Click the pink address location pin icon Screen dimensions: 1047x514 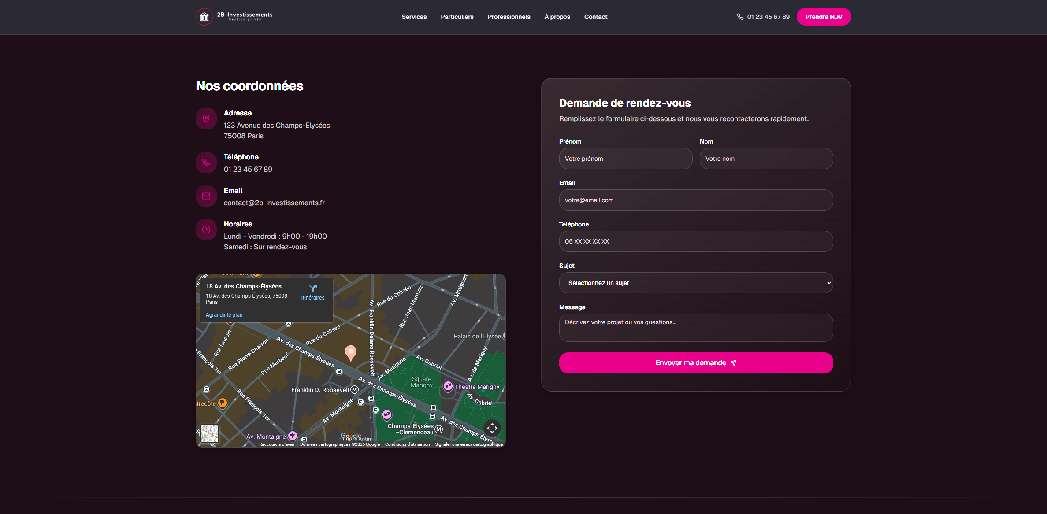(x=206, y=118)
